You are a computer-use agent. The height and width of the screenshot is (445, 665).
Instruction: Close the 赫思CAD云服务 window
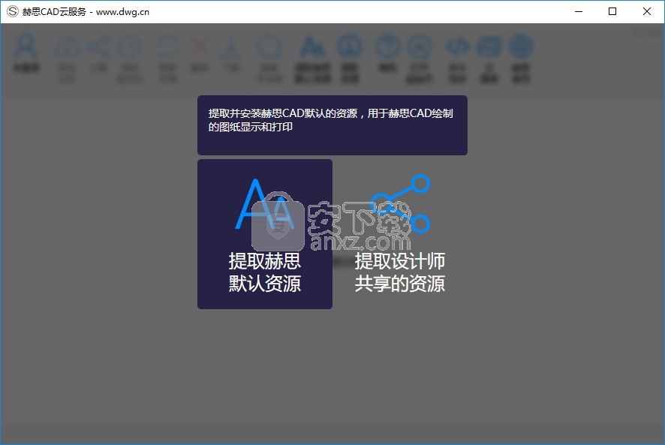(x=647, y=11)
